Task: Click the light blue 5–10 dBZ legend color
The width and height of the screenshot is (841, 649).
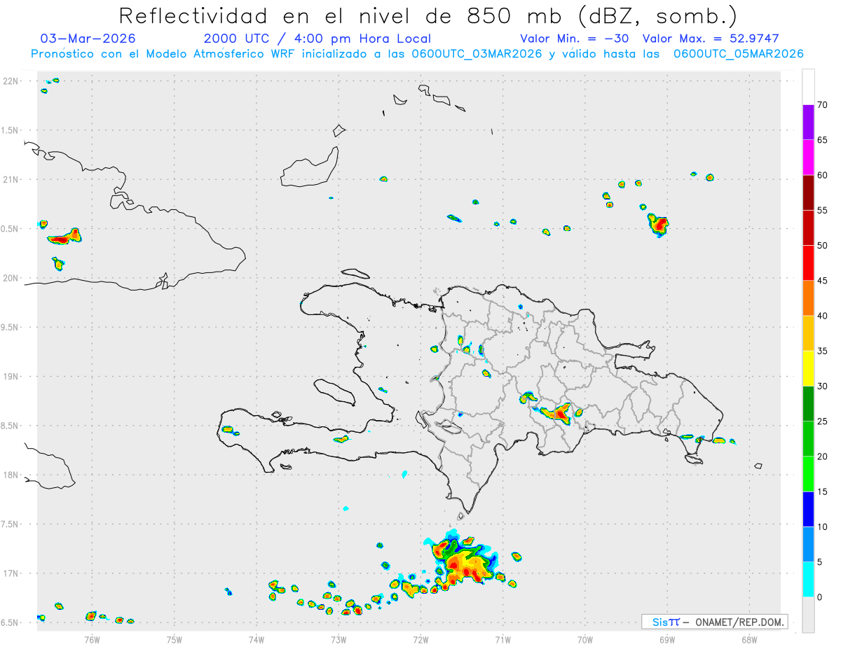Action: pos(808,545)
